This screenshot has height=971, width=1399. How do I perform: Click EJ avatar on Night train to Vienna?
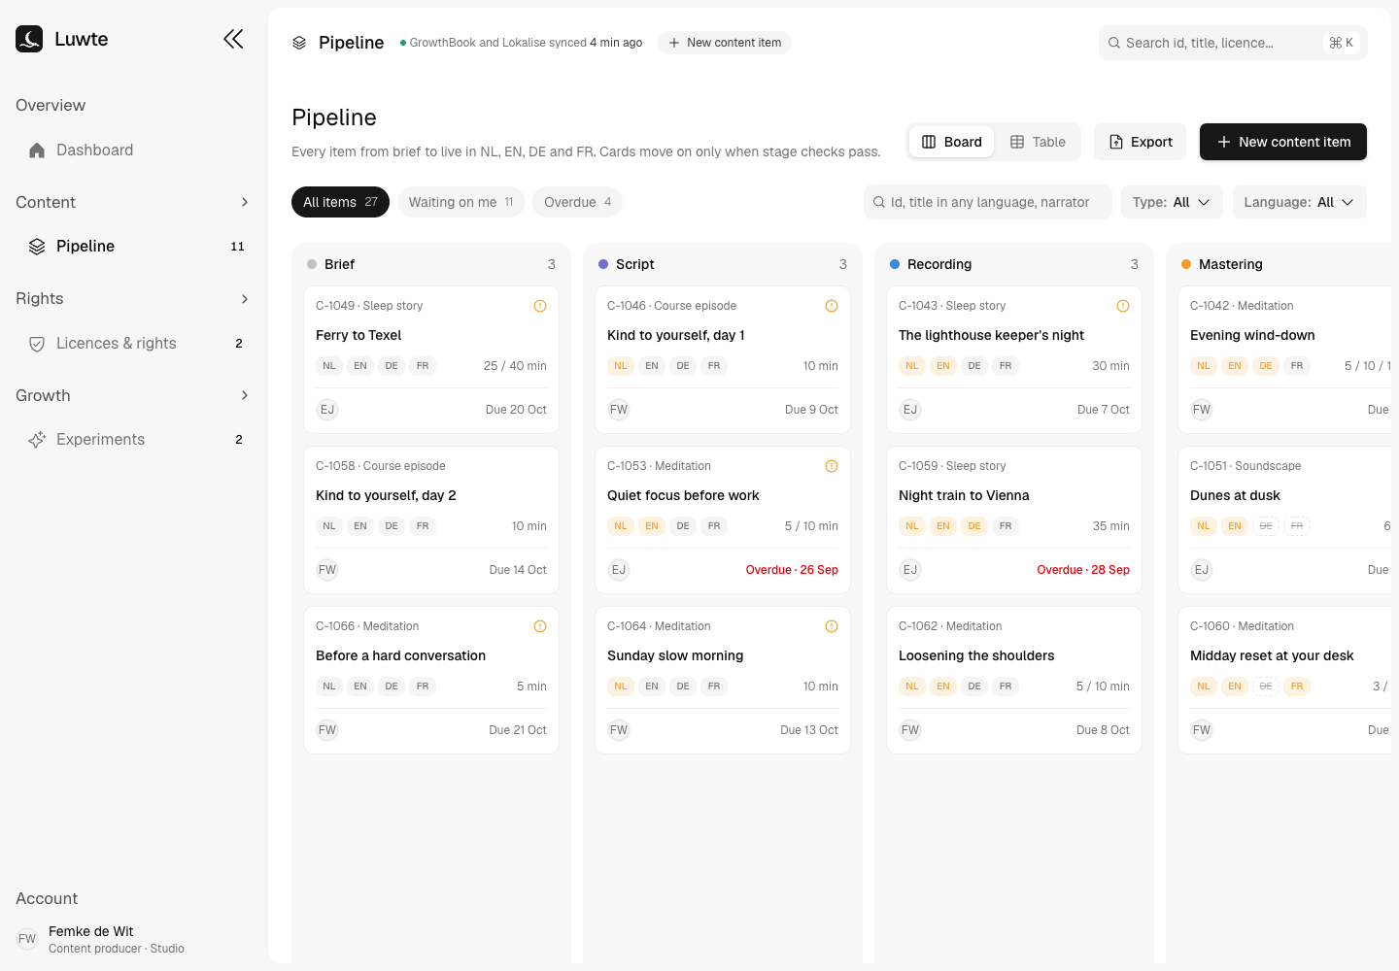pos(910,570)
